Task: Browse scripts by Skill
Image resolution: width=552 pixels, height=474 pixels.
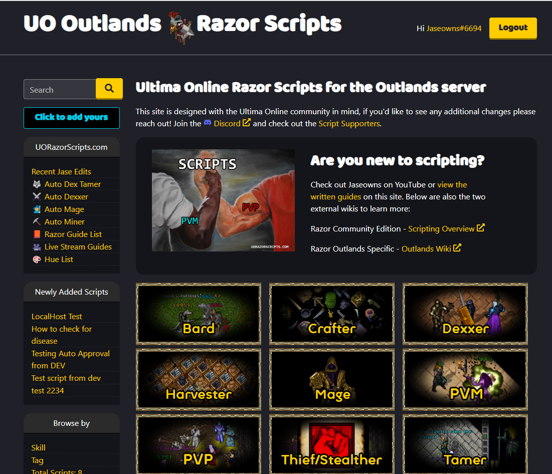Action: [x=39, y=447]
